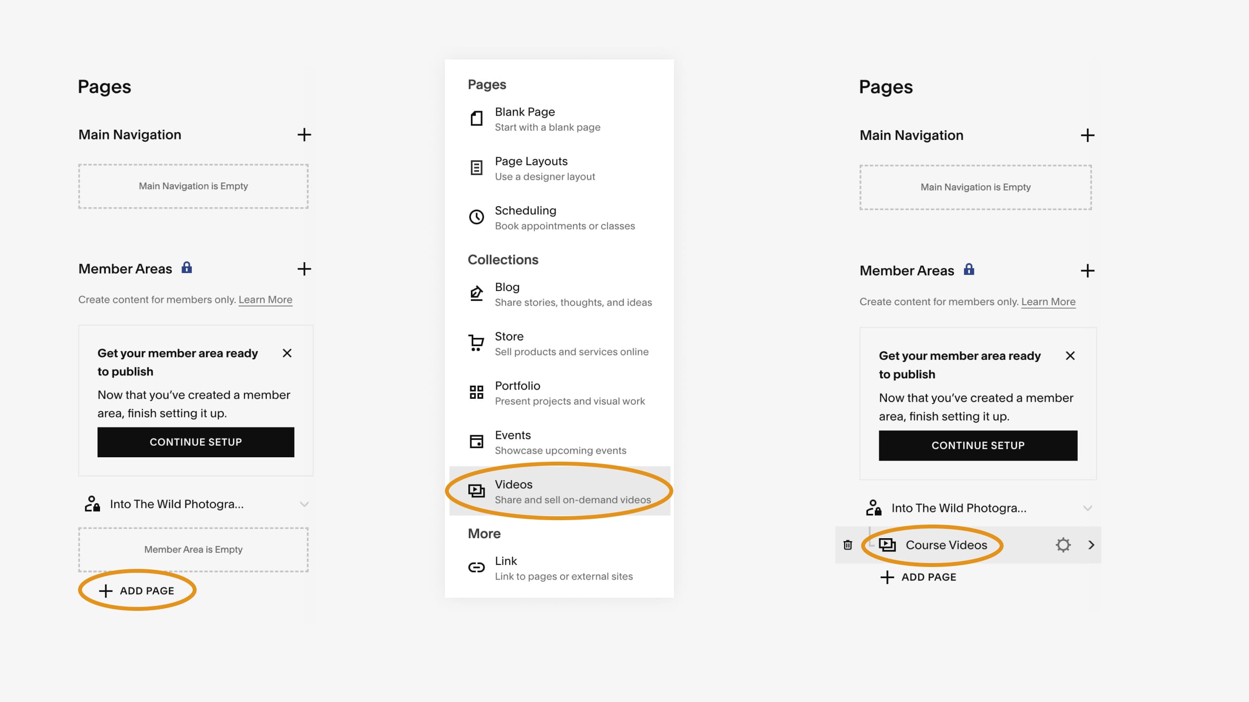Open Course Videos settings gear
1249x702 pixels.
click(1063, 545)
